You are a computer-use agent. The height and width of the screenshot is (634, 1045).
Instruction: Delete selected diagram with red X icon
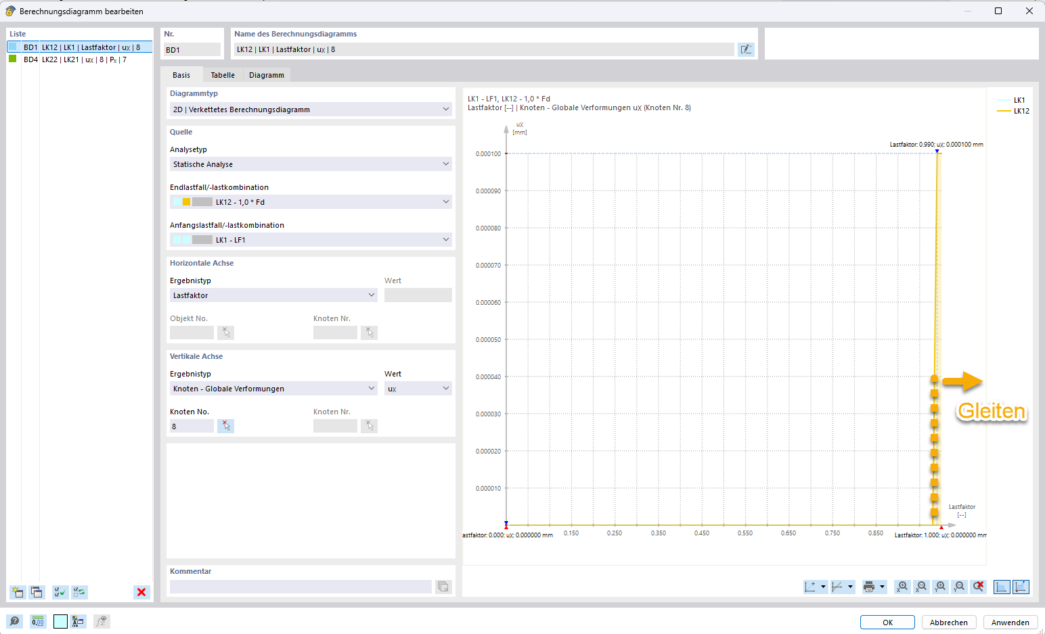[141, 592]
